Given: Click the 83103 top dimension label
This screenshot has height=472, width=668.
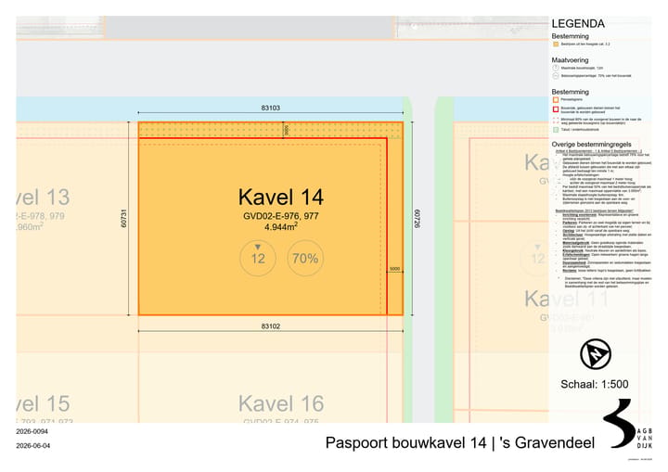Looking at the screenshot, I should pyautogui.click(x=271, y=108).
